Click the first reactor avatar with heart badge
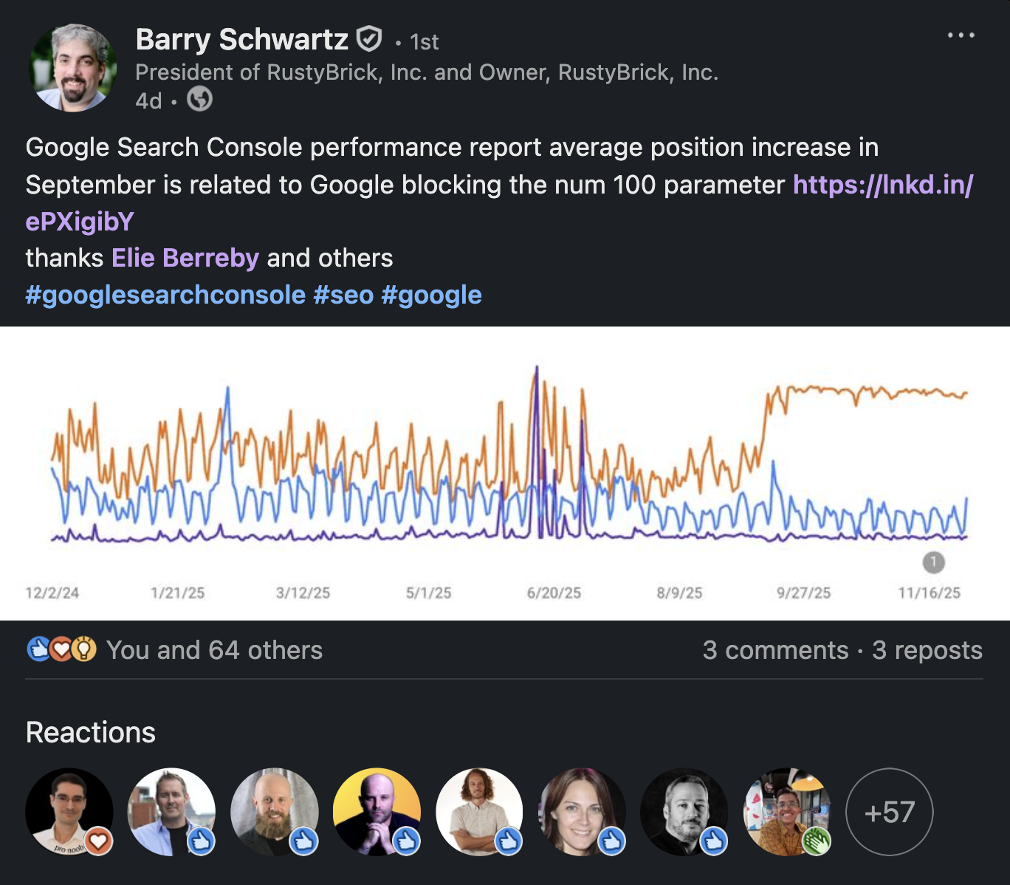 [69, 812]
